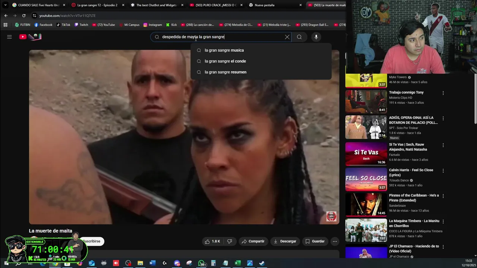The height and width of the screenshot is (268, 477).
Task: Open the Mi Campus bookmark
Action: coord(129,25)
